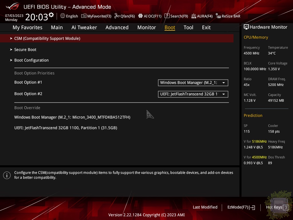Open AURA(F4) lighting settings
The width and height of the screenshot is (293, 220).
tap(202, 16)
